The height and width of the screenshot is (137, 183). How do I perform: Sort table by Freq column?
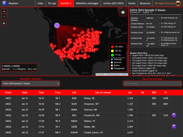click(58, 92)
